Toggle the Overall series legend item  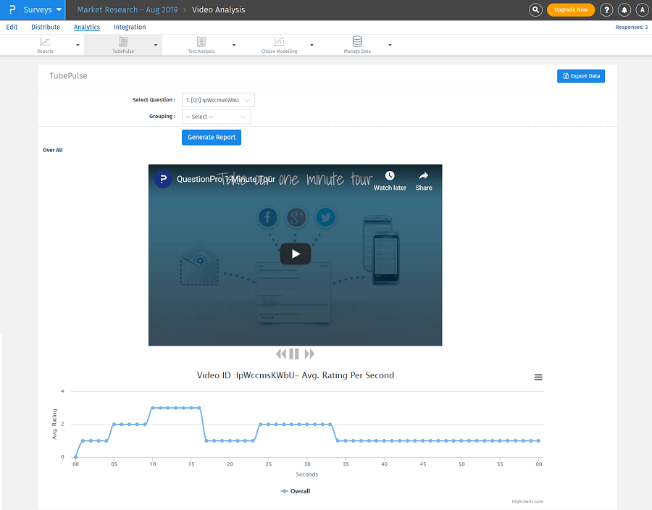point(295,491)
